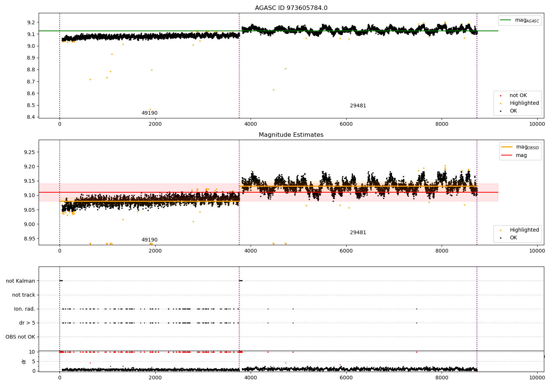Click y-tick 9.15 on Magnitude Estimates plot
Image resolution: width=552 pixels, height=386 pixels.
pyautogui.click(x=29, y=181)
